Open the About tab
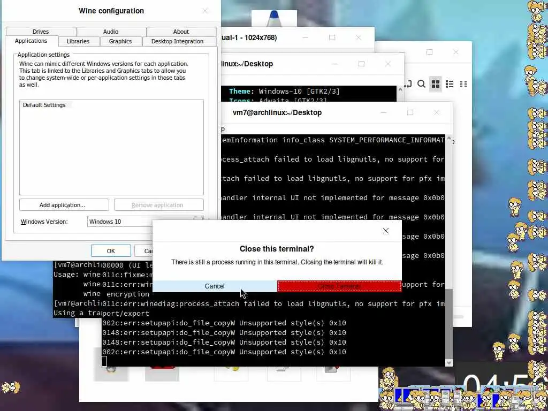Viewport: 548px width, 411px height. [x=181, y=32]
